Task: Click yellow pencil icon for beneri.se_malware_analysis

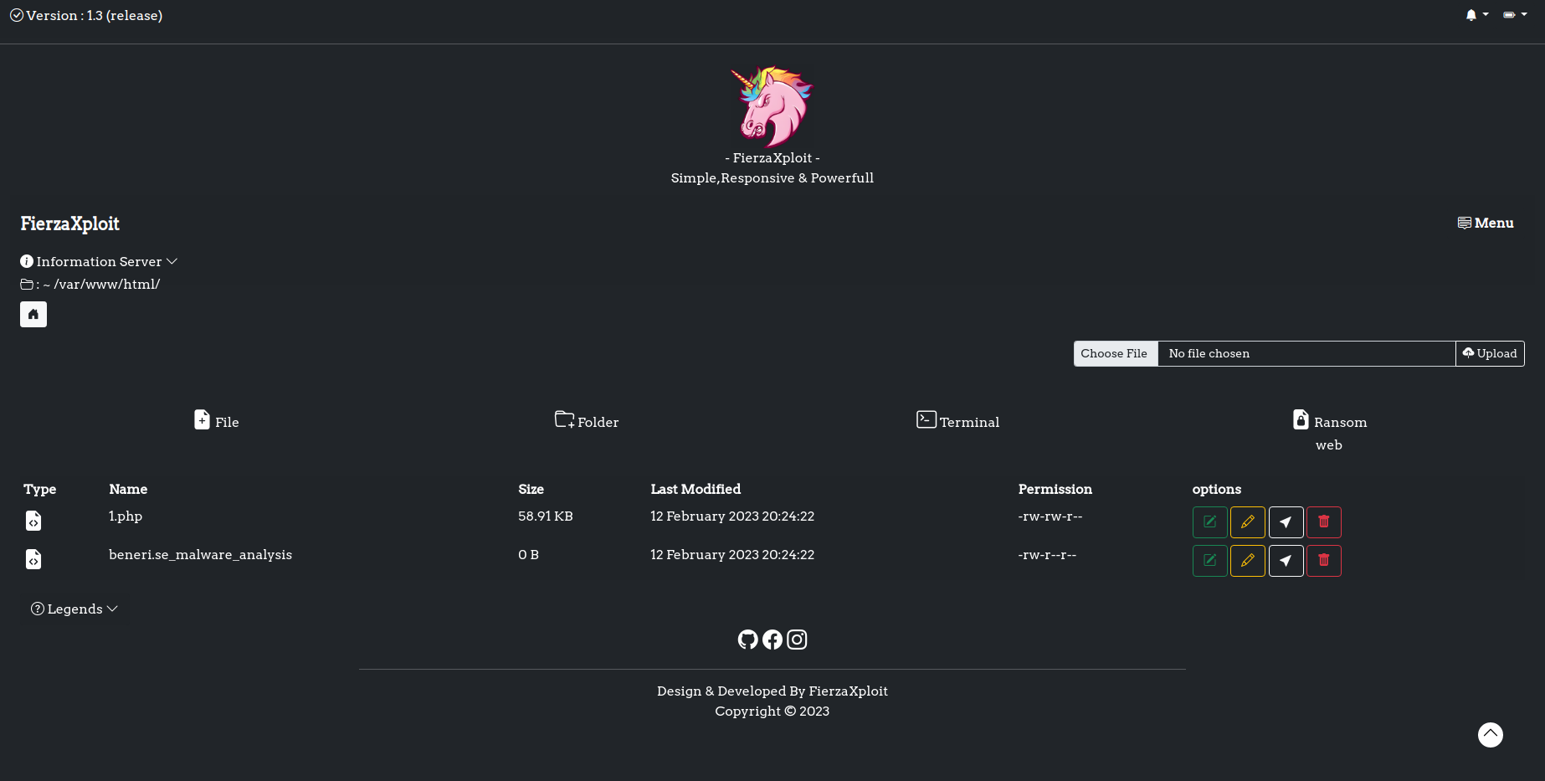Action: pos(1248,561)
